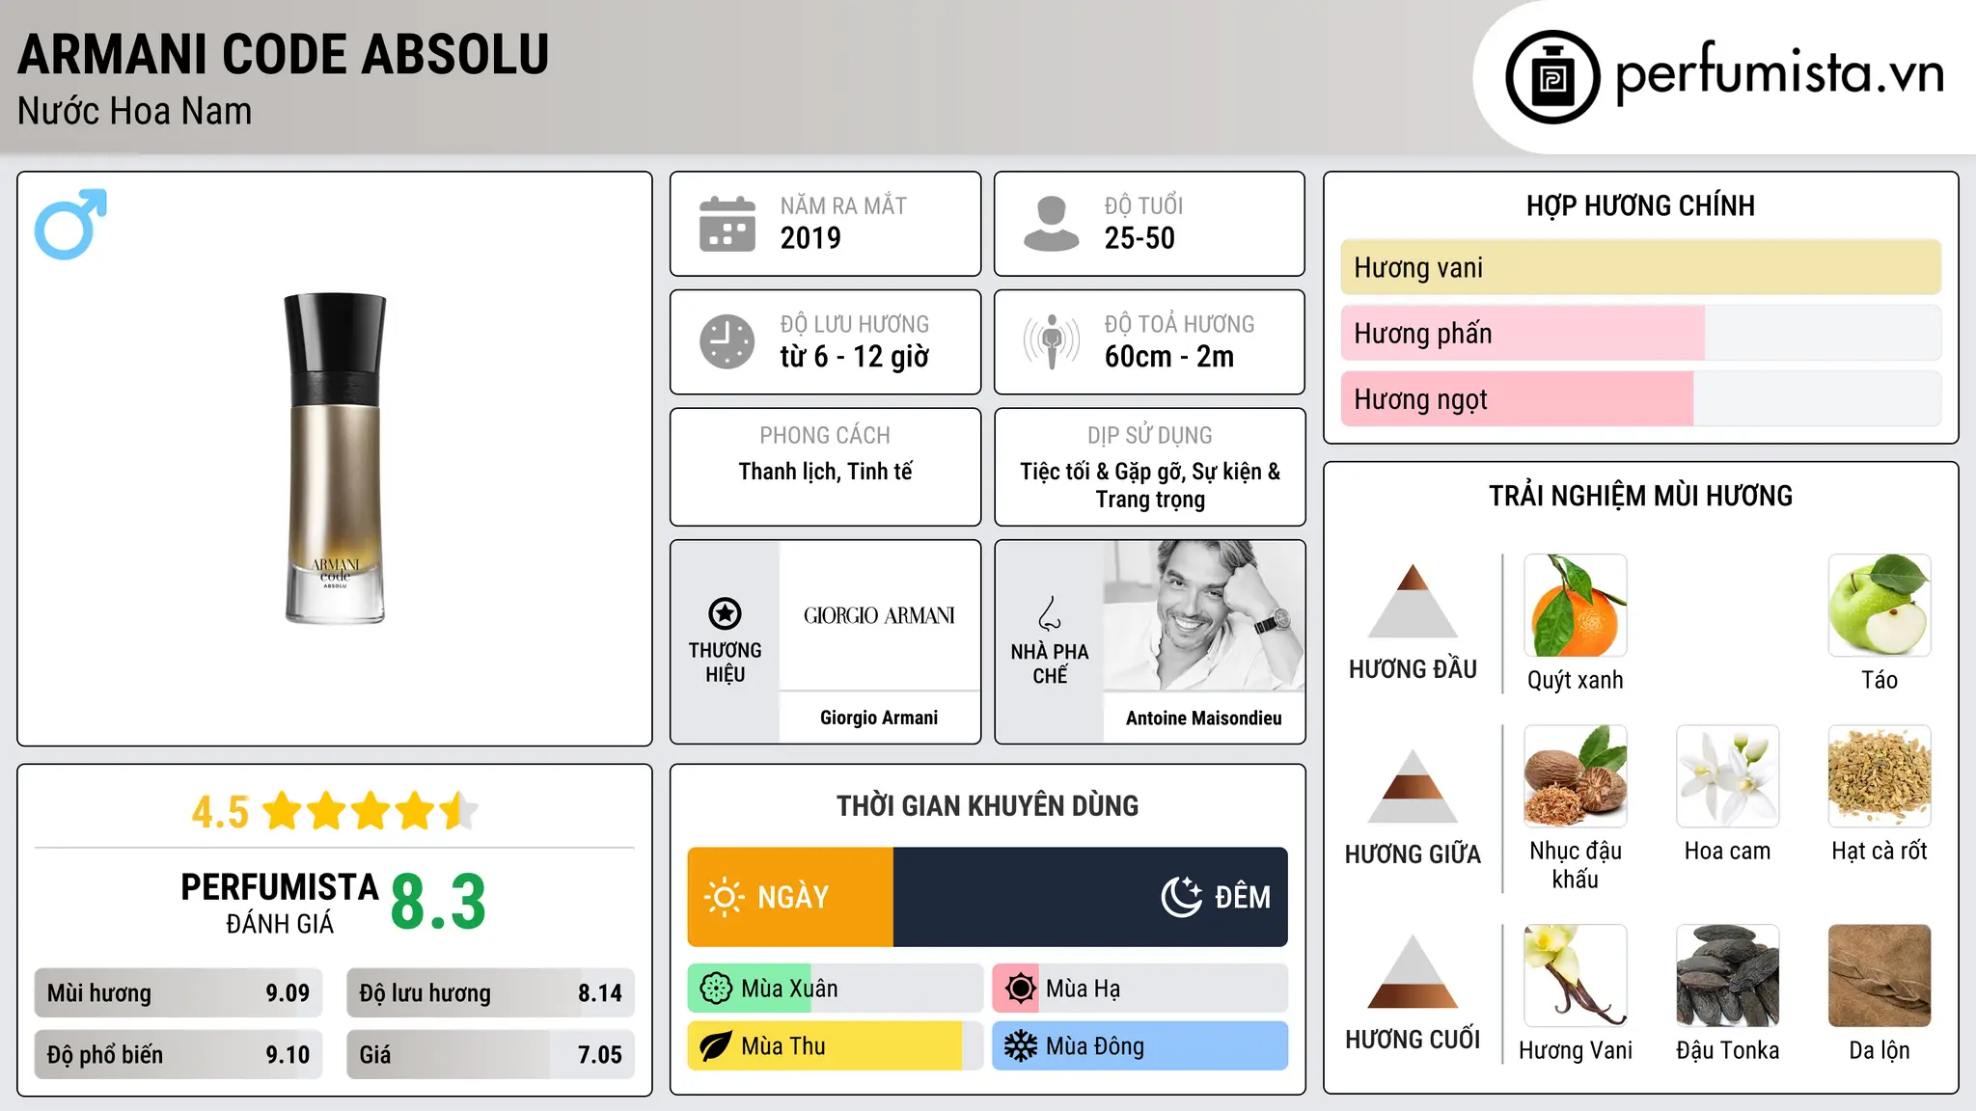Click the 'Giorgio Armani' brand name caption
Screen dimensions: 1976x1111
click(x=879, y=718)
